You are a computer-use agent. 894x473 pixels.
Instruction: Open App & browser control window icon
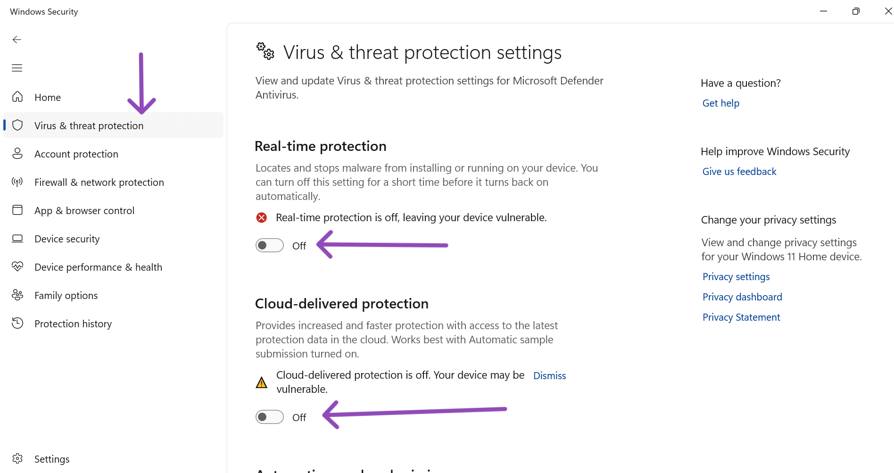17,210
